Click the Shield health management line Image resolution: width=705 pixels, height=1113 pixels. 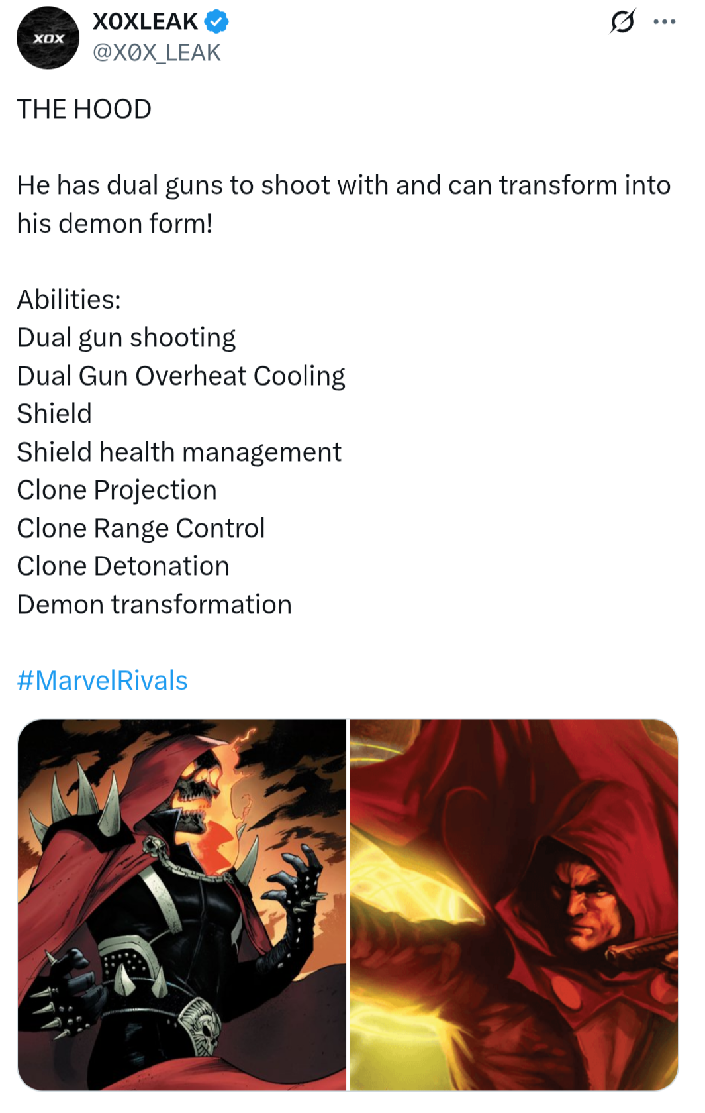[179, 452]
